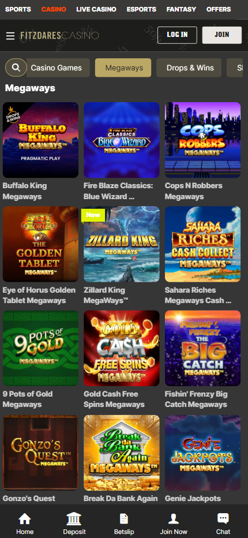
Task: Open the Esports tab
Action: (x=141, y=9)
